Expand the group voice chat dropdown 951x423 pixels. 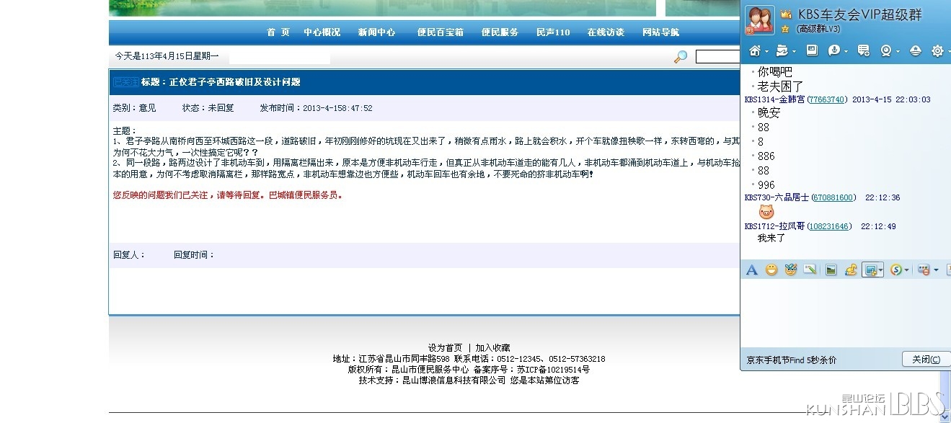(x=845, y=52)
